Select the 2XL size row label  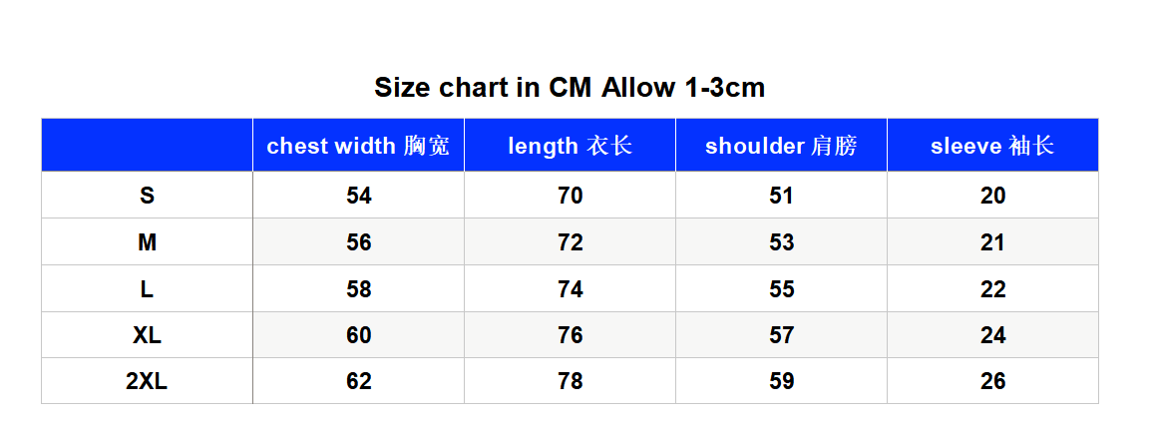[x=147, y=381]
